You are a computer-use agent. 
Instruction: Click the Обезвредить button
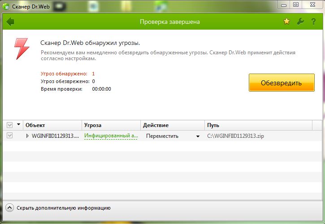[282, 83]
